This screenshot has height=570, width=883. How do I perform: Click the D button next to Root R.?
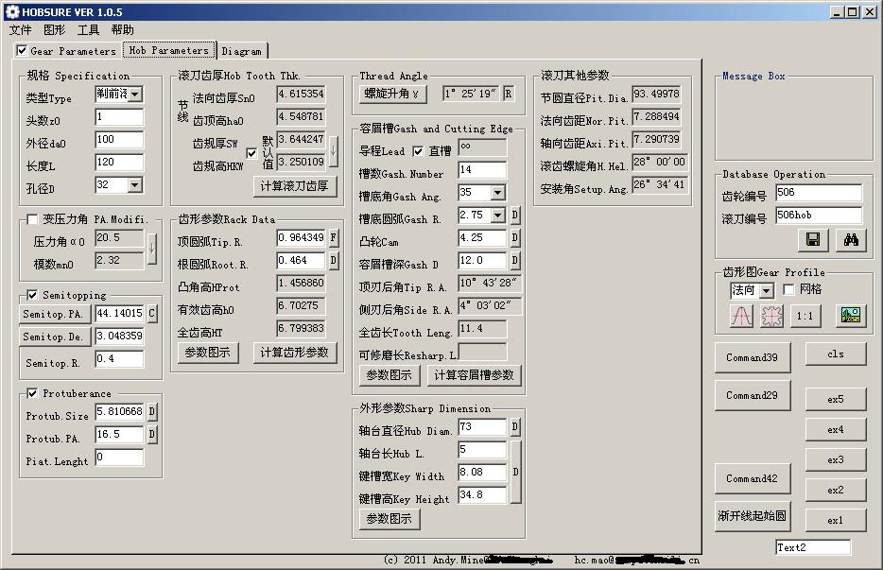click(334, 260)
